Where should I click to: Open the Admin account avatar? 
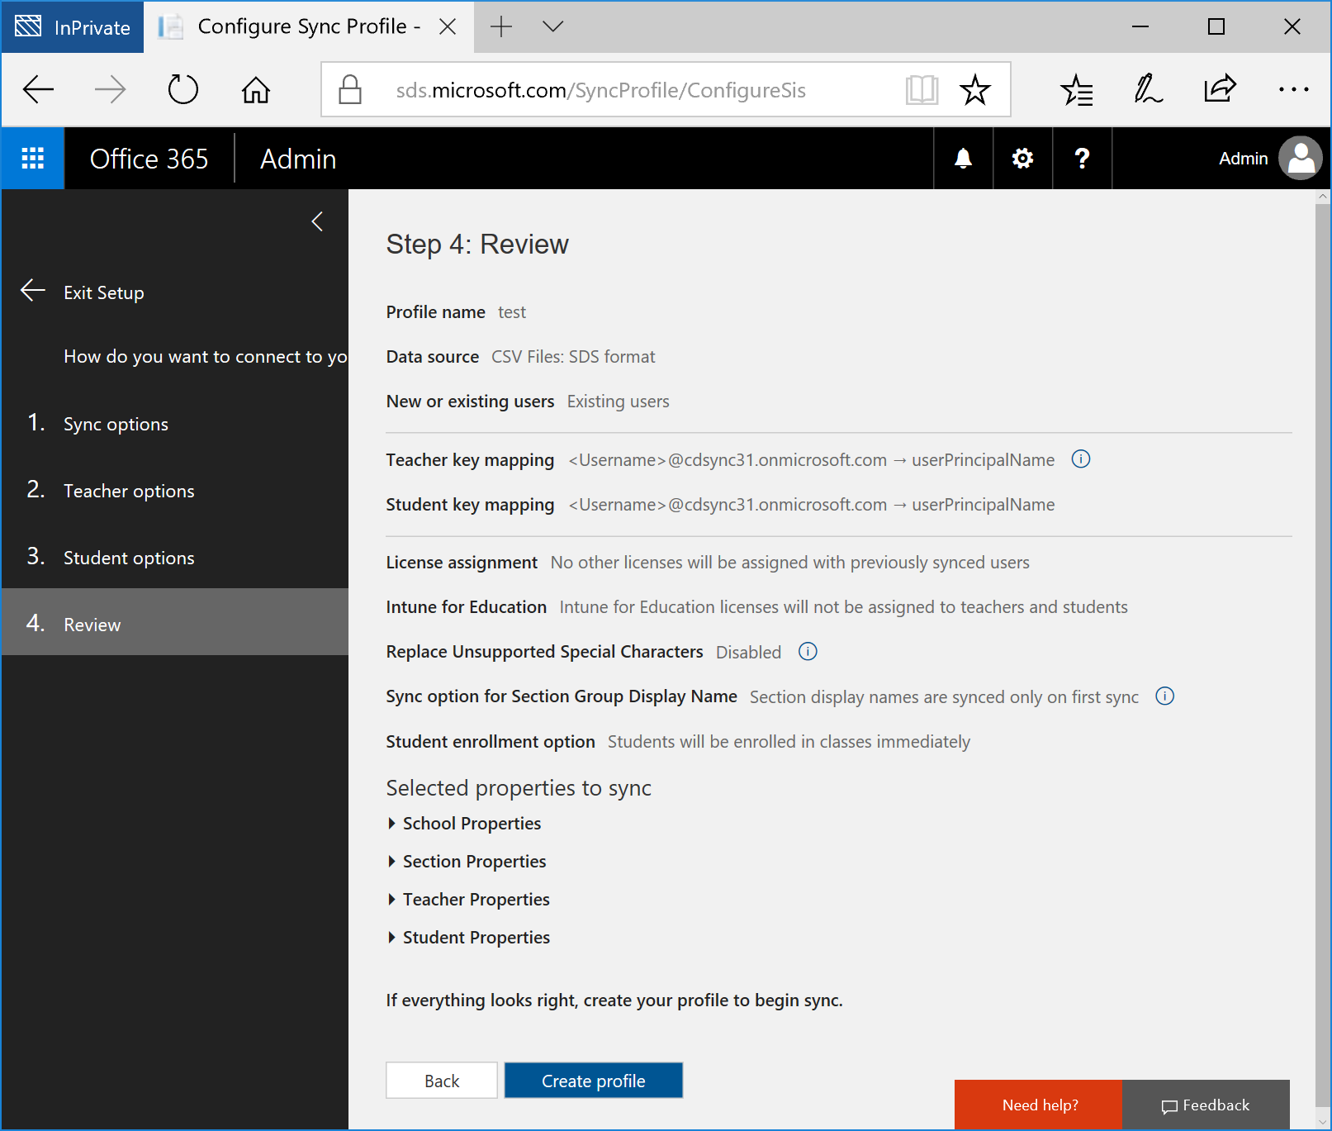click(1301, 159)
